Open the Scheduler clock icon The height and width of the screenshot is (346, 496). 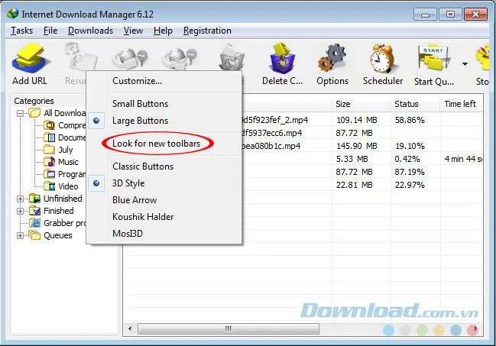coord(383,59)
